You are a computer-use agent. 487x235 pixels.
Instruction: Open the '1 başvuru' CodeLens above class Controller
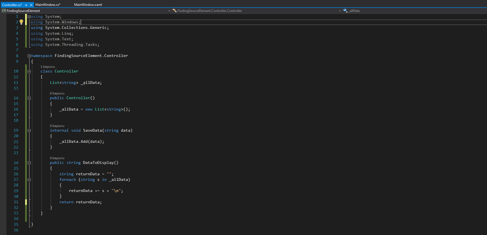click(48, 67)
